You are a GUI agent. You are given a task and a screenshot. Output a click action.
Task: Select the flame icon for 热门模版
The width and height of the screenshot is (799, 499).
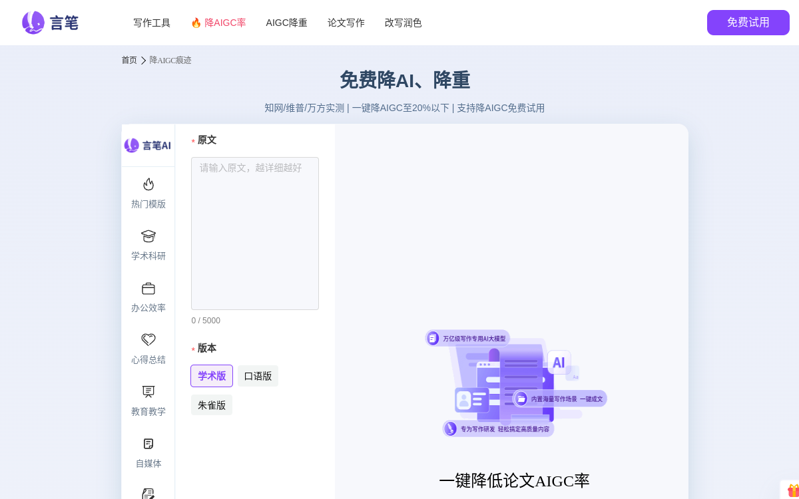coord(148,184)
